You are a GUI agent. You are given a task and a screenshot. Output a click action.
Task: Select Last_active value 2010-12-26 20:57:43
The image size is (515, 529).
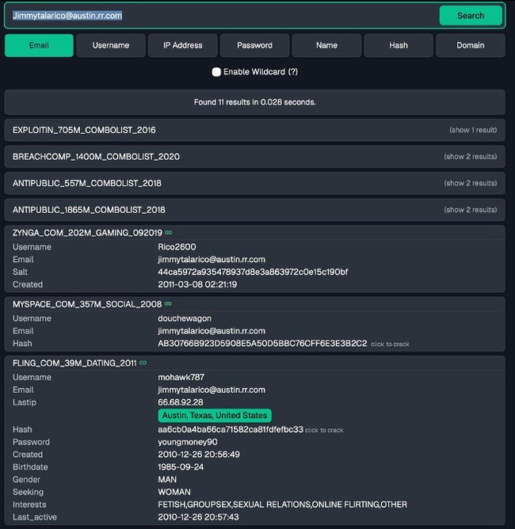click(x=198, y=517)
